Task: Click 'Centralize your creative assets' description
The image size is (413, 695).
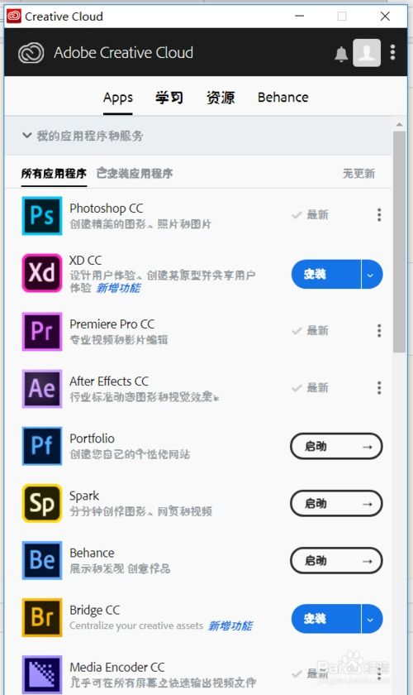Action: 136,625
